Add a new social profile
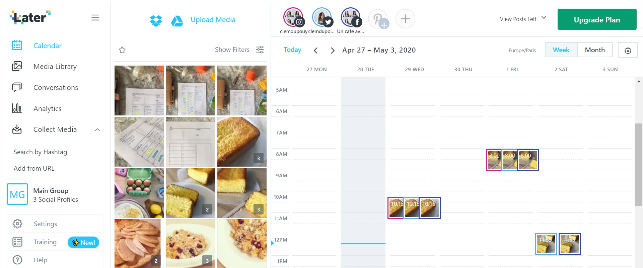 [x=405, y=19]
